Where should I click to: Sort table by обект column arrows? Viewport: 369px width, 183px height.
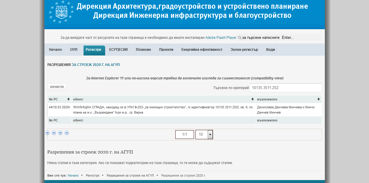click(x=252, y=99)
